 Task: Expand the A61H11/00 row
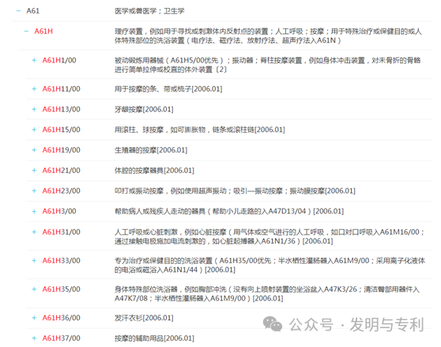click(x=34, y=89)
